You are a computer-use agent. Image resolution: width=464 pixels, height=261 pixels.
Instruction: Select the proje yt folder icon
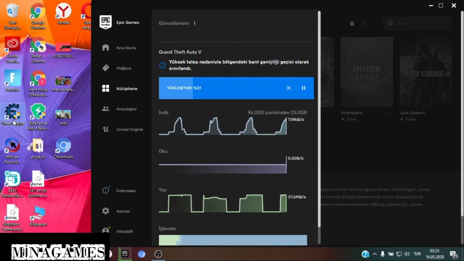[38, 149]
